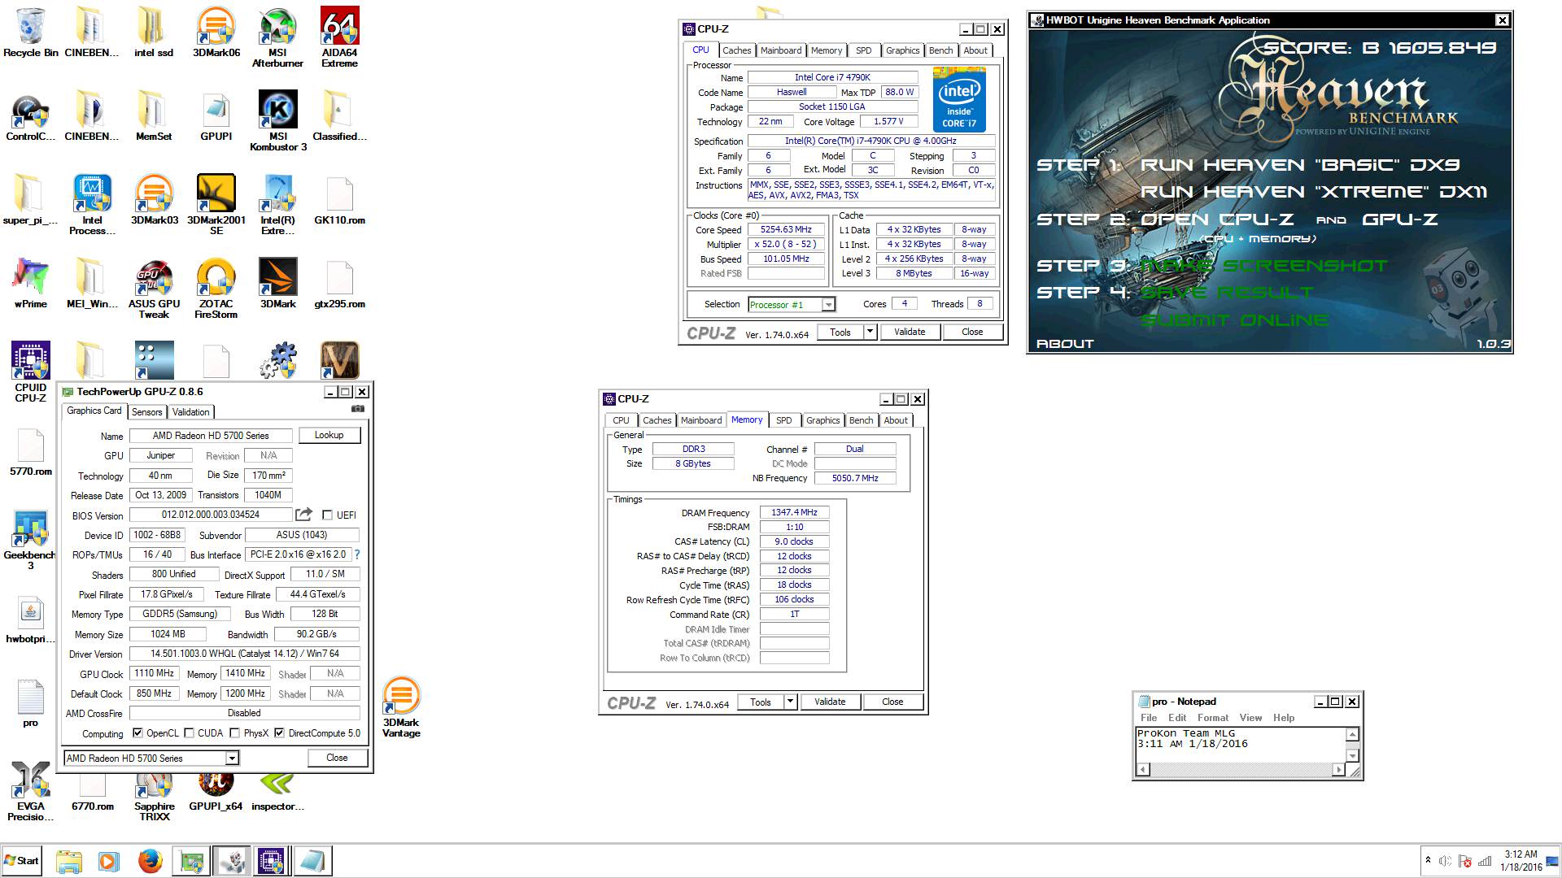This screenshot has height=878, width=1562.
Task: Click Validate in the CPU-Z Memory window
Action: (x=830, y=702)
